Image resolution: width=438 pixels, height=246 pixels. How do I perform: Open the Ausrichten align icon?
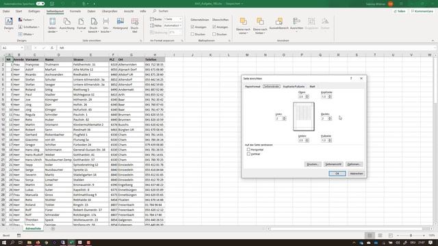tap(296, 25)
